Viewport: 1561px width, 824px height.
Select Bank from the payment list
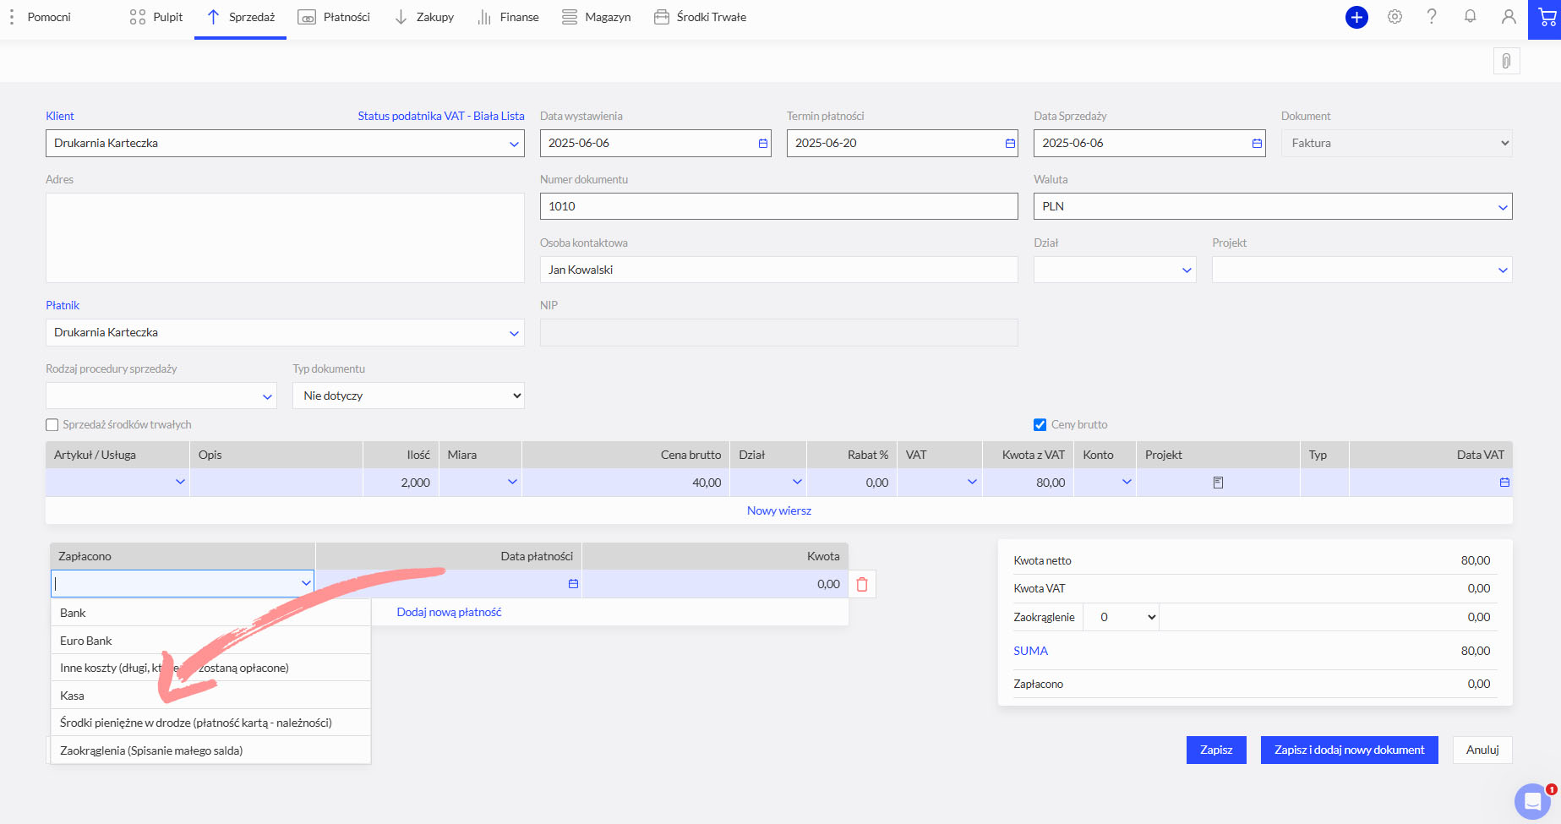(210, 613)
